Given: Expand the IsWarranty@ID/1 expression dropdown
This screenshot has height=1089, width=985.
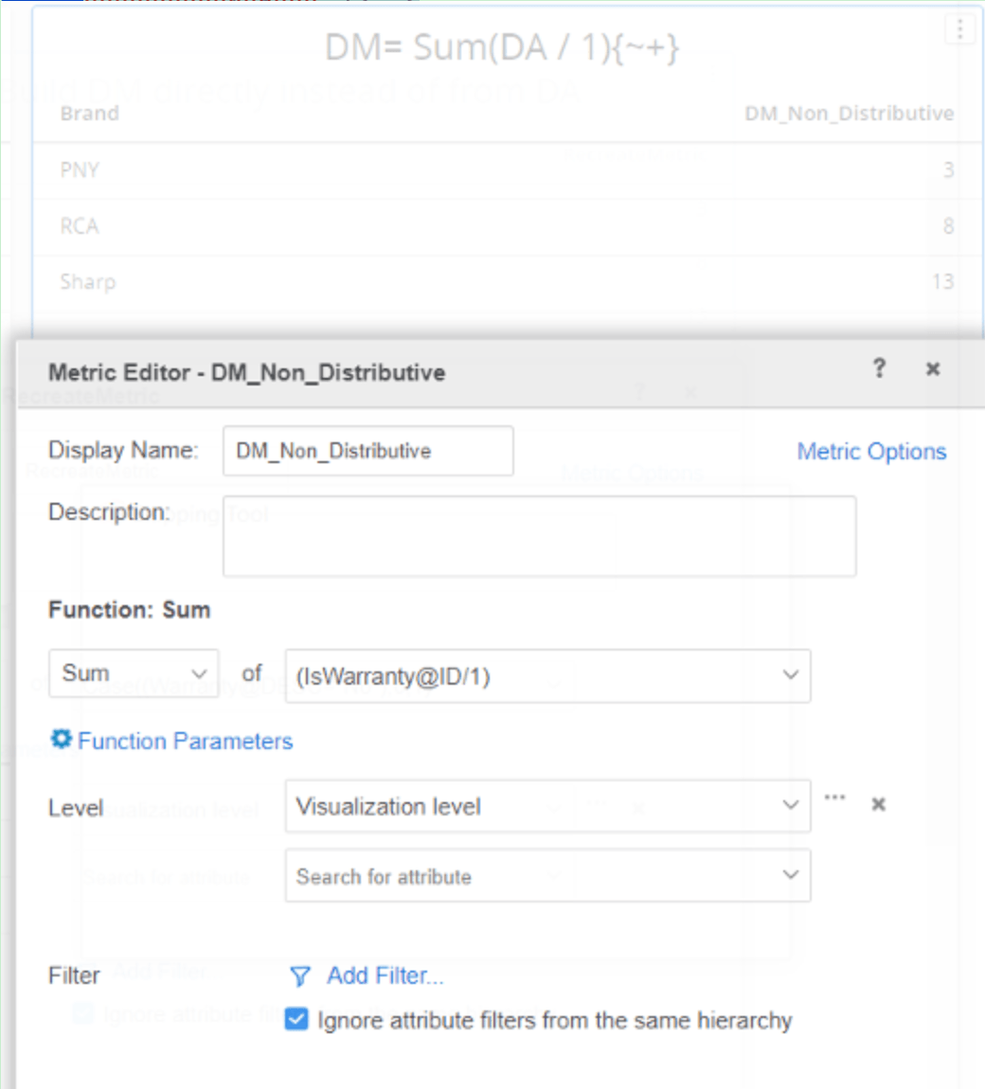Looking at the screenshot, I should click(547, 676).
